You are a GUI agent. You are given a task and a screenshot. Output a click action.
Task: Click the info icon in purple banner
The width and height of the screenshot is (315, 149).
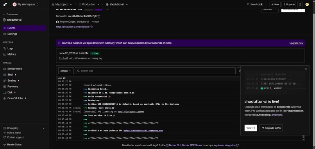(x=59, y=43)
